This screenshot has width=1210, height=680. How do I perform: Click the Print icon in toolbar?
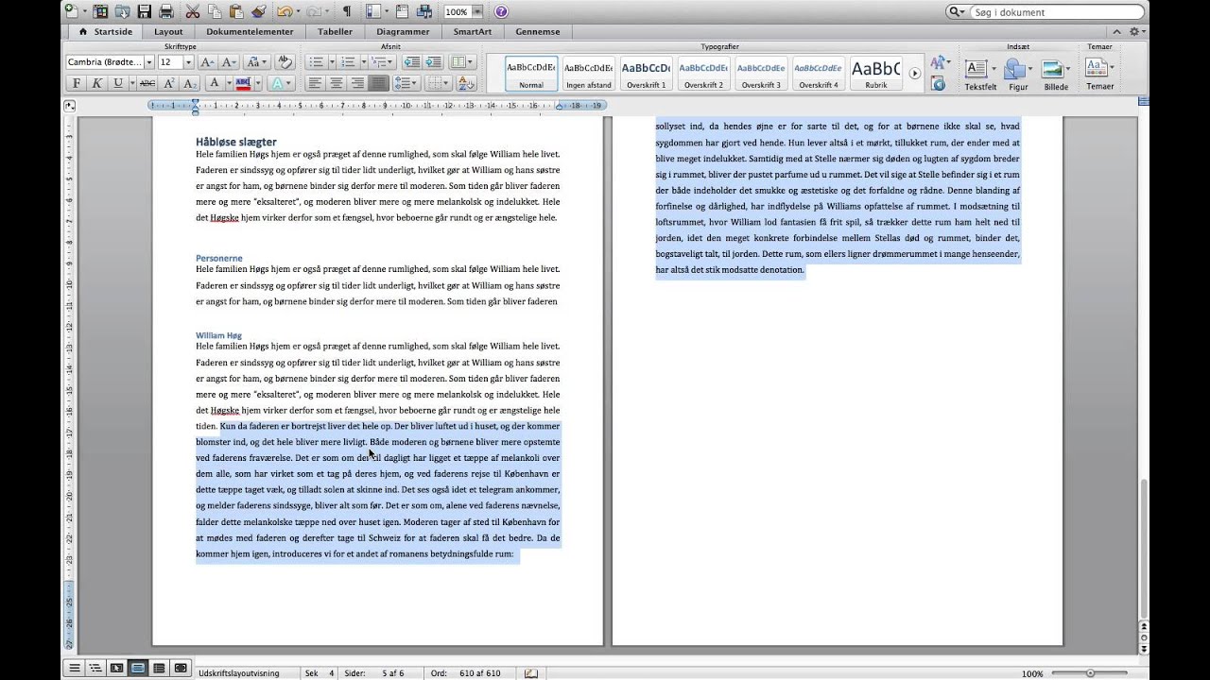tap(166, 11)
